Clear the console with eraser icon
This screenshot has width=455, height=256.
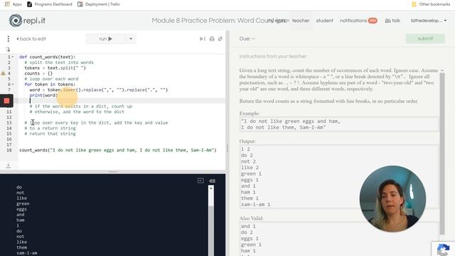pyautogui.click(x=212, y=181)
